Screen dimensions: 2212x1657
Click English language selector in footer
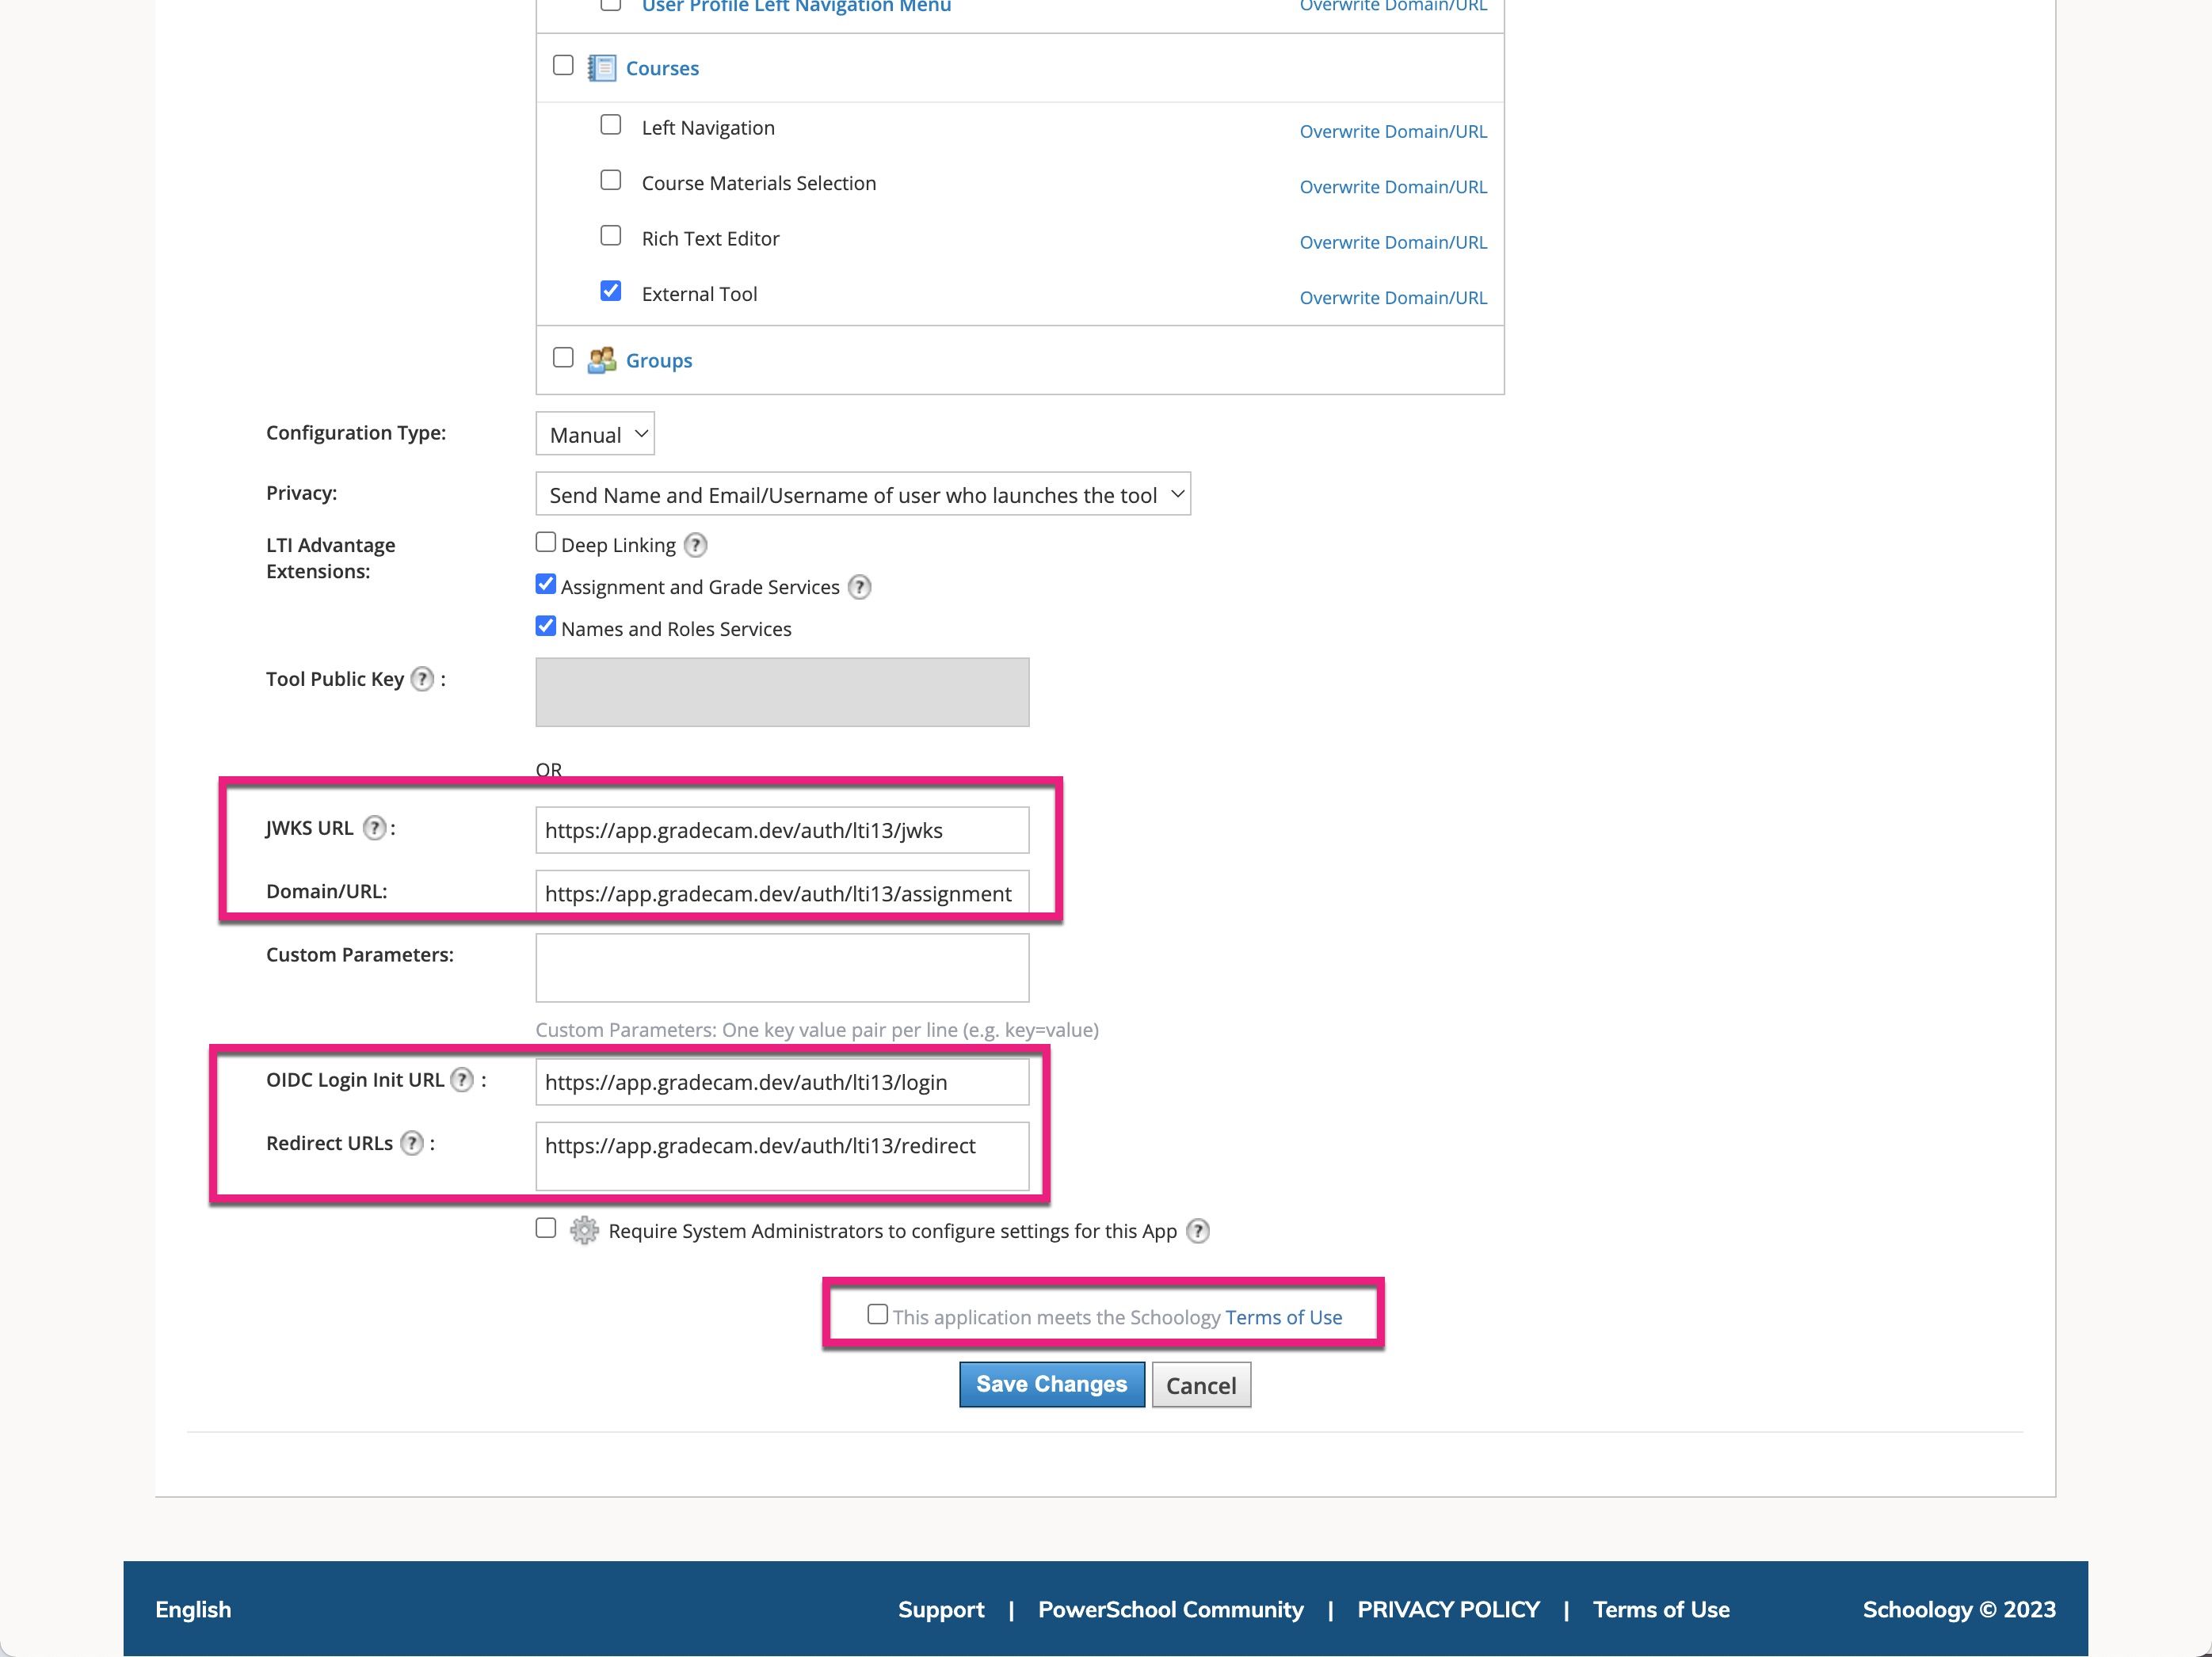pyautogui.click(x=193, y=1610)
